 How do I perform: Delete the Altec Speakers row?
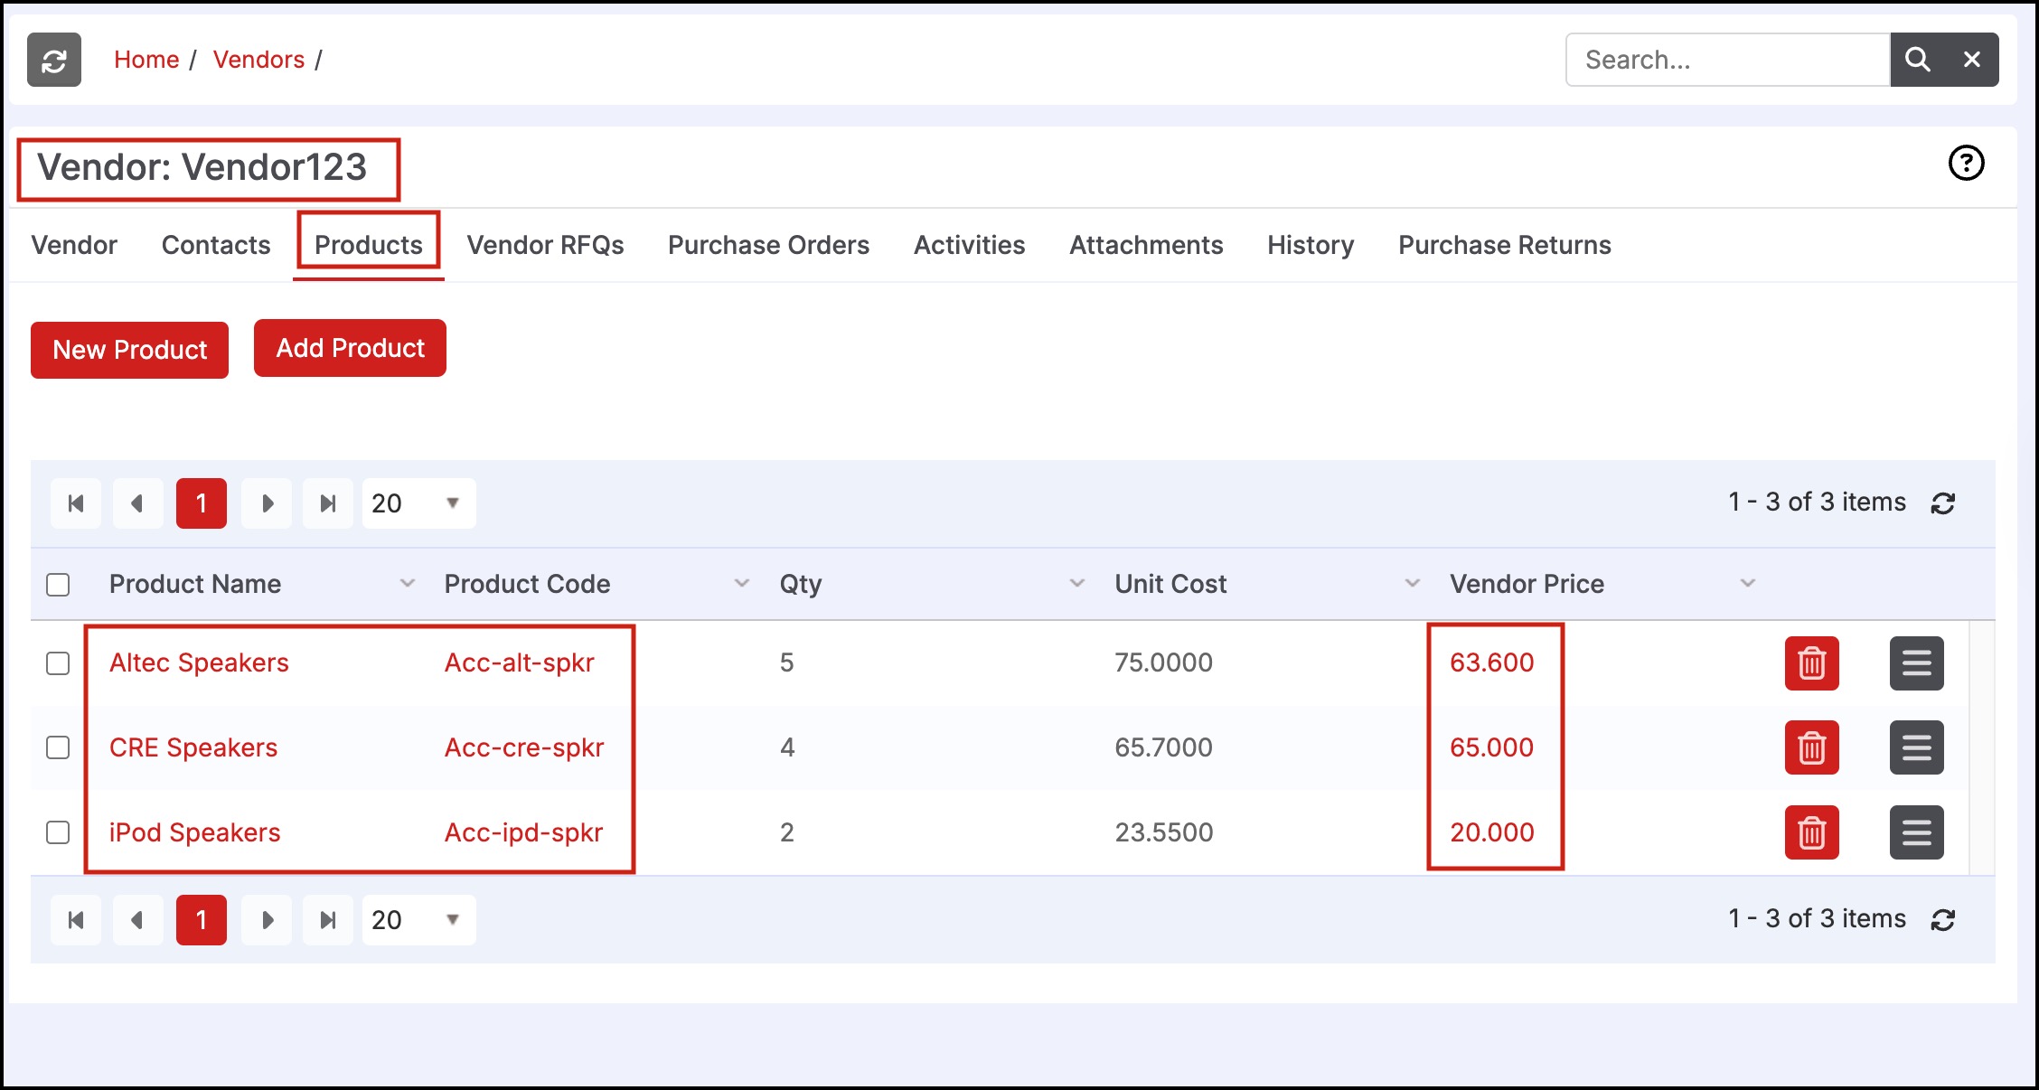coord(1811,663)
